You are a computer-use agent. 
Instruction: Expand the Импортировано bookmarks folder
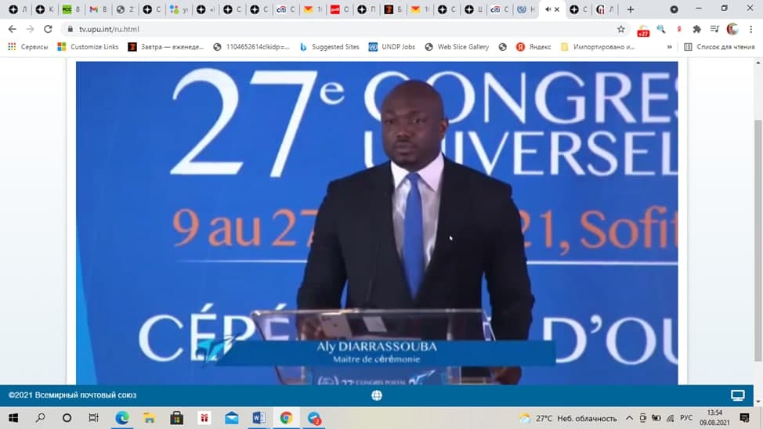598,47
